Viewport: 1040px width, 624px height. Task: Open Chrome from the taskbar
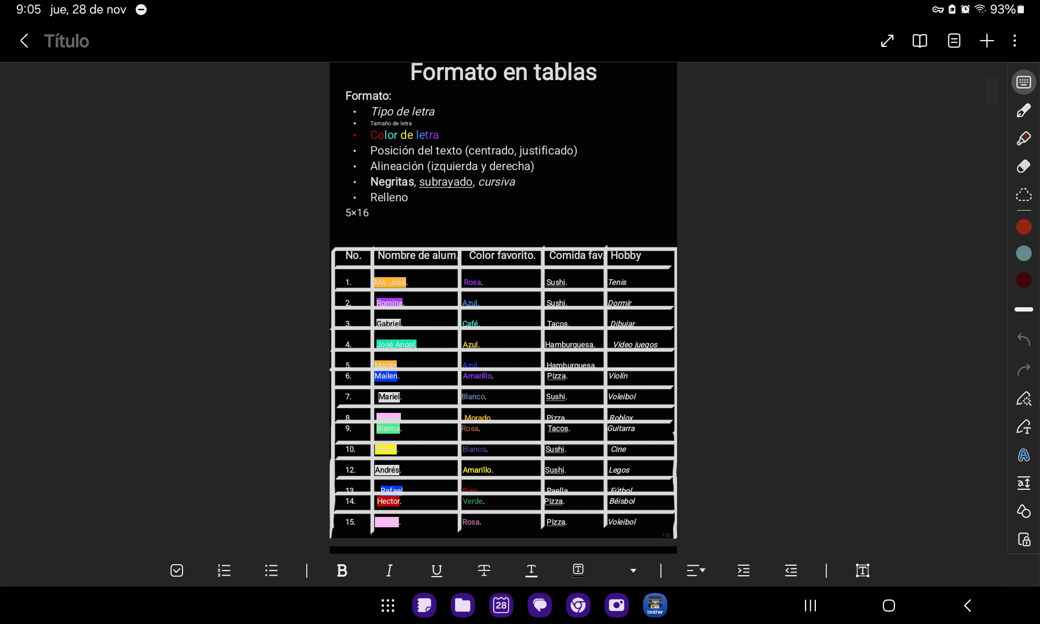coord(578,605)
